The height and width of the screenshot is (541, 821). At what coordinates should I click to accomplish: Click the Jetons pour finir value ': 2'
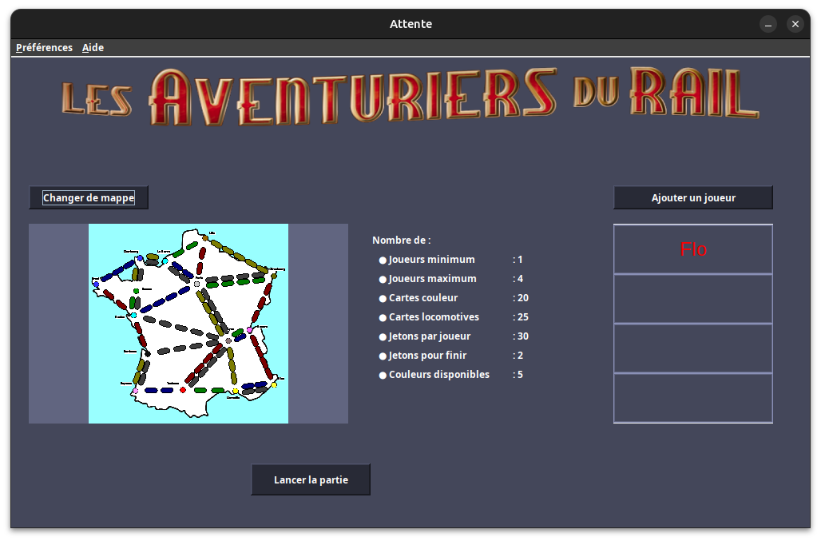(518, 356)
